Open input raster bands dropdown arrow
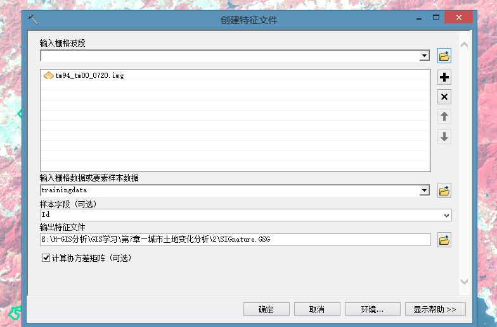This screenshot has width=497, height=327. [x=424, y=56]
